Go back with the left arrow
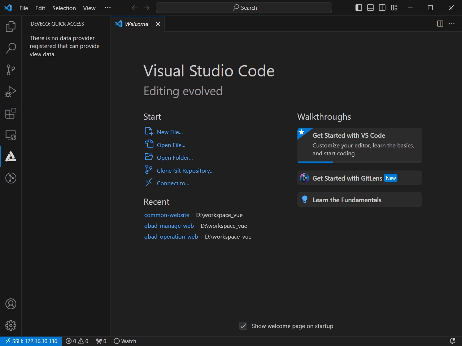This screenshot has width=462, height=346. click(135, 8)
